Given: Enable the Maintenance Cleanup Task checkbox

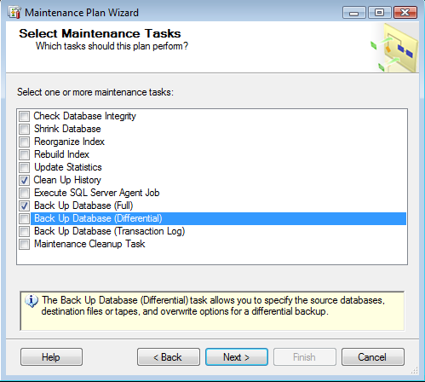Looking at the screenshot, I should coord(24,244).
